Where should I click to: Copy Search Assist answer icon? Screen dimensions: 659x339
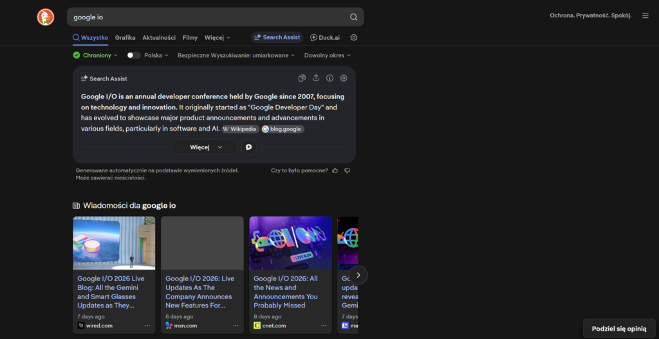click(302, 78)
